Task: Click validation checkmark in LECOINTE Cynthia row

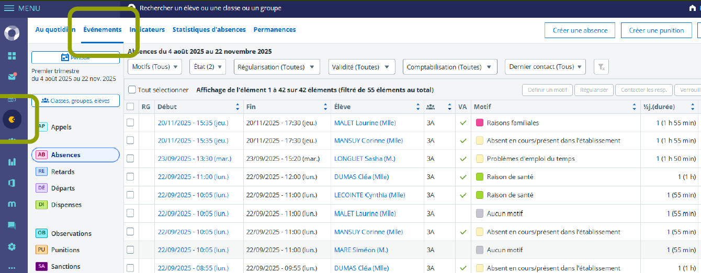Action: pos(463,195)
